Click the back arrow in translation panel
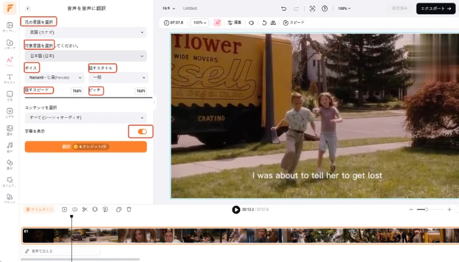The image size is (459, 262). pos(29,9)
